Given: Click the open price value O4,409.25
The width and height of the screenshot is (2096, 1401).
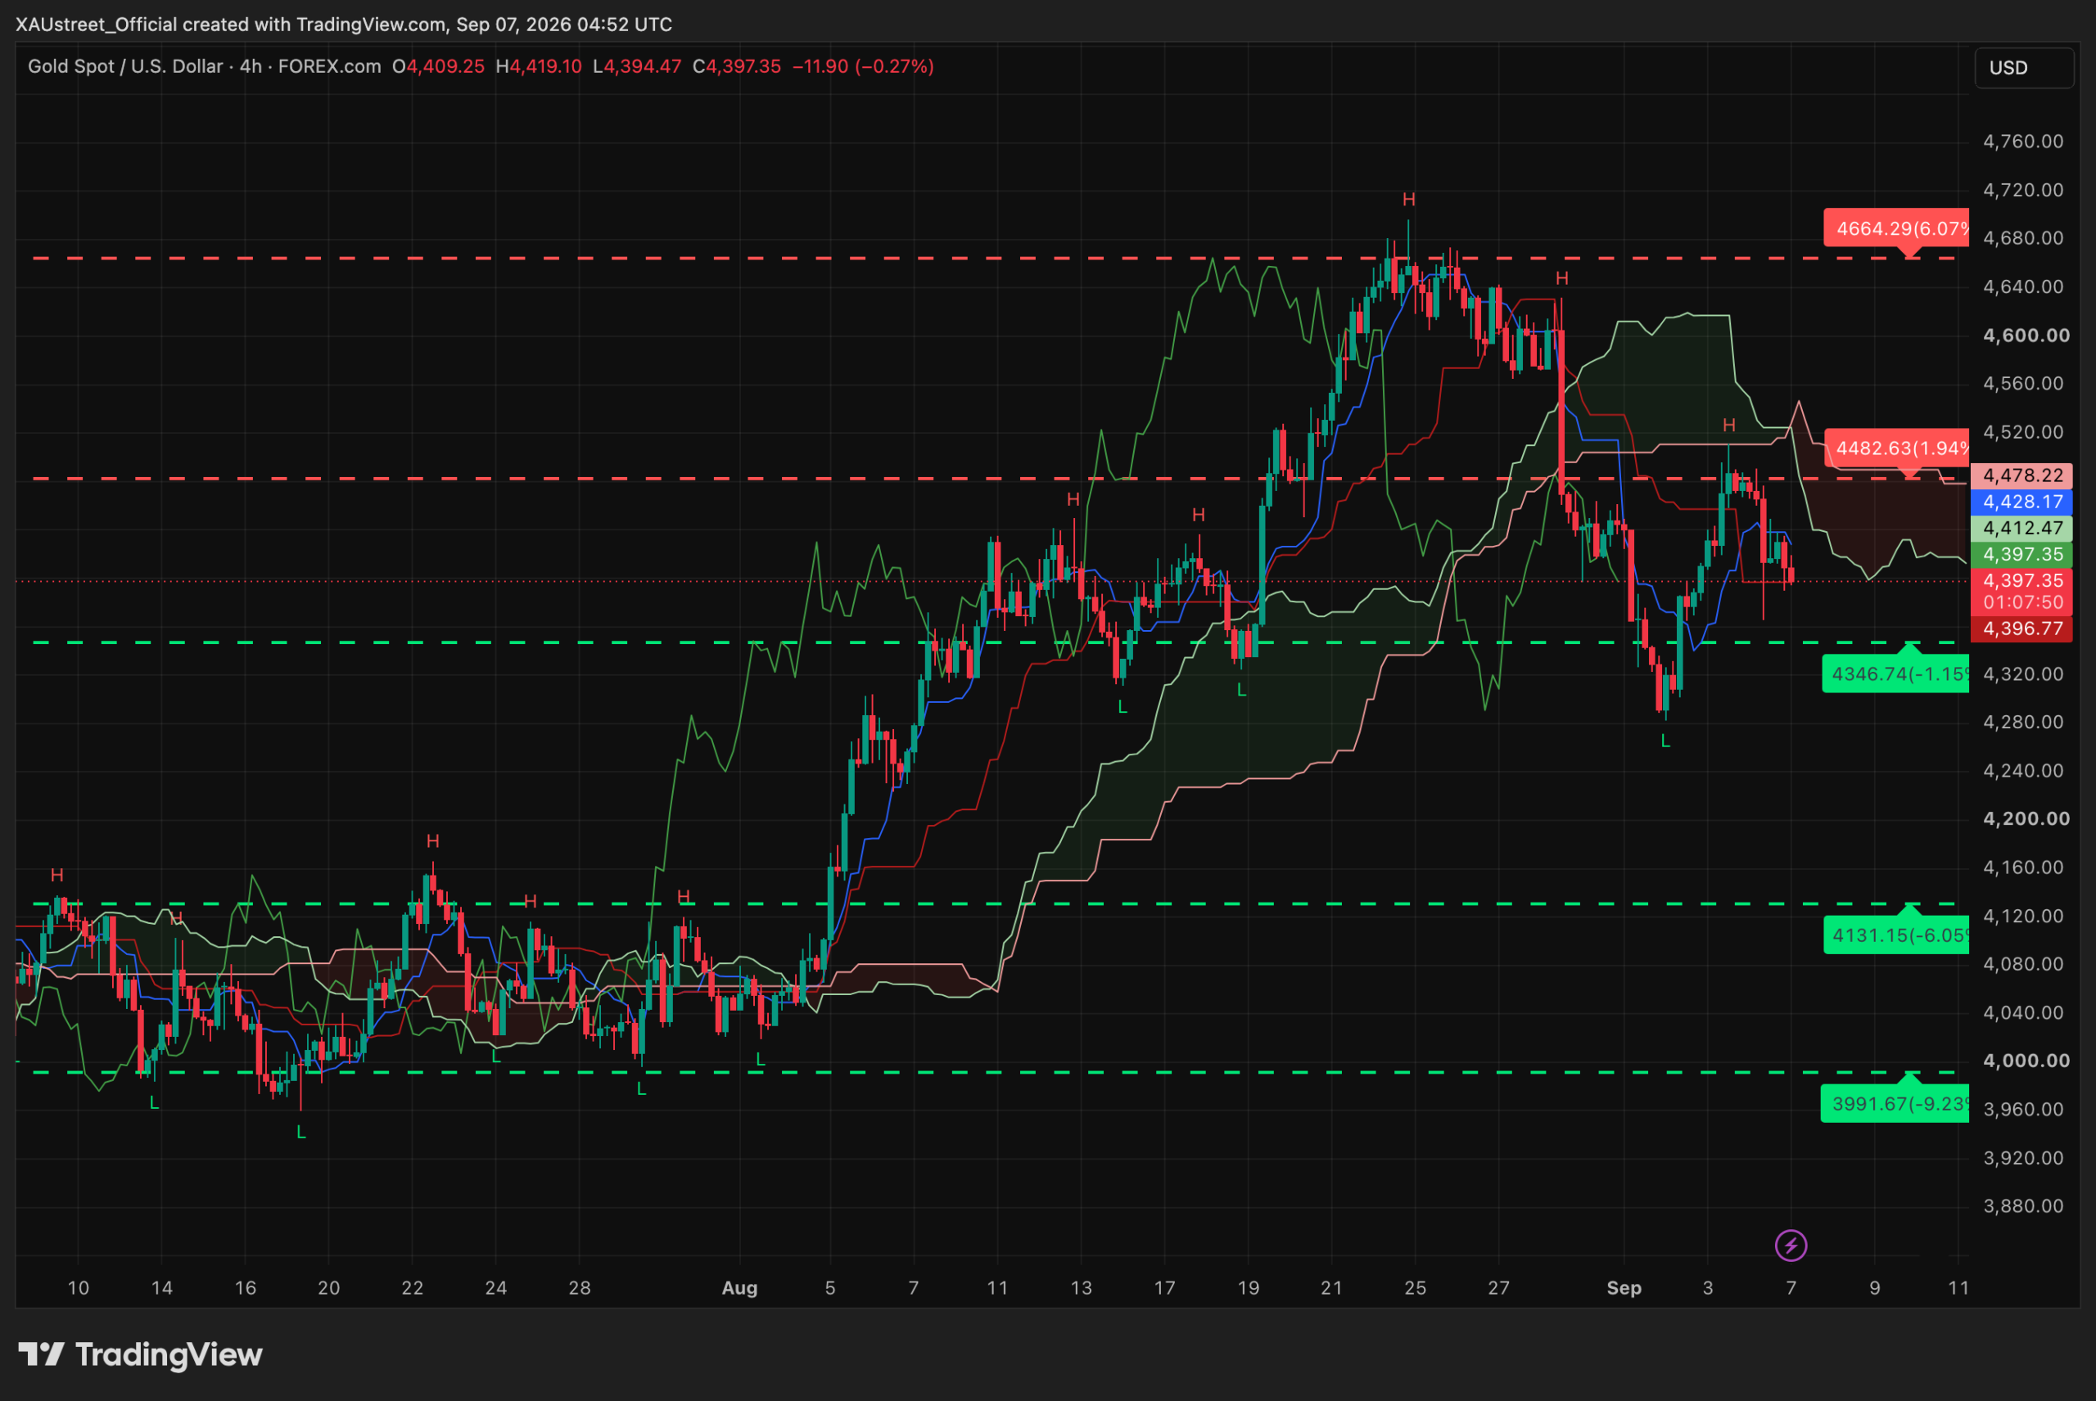Looking at the screenshot, I should (438, 66).
